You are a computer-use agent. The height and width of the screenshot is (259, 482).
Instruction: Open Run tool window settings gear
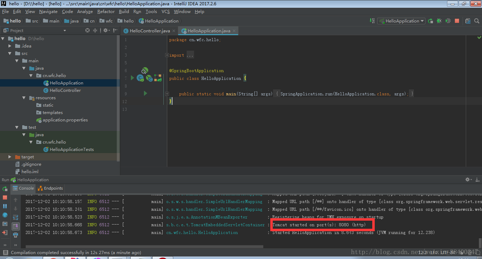[x=469, y=180]
